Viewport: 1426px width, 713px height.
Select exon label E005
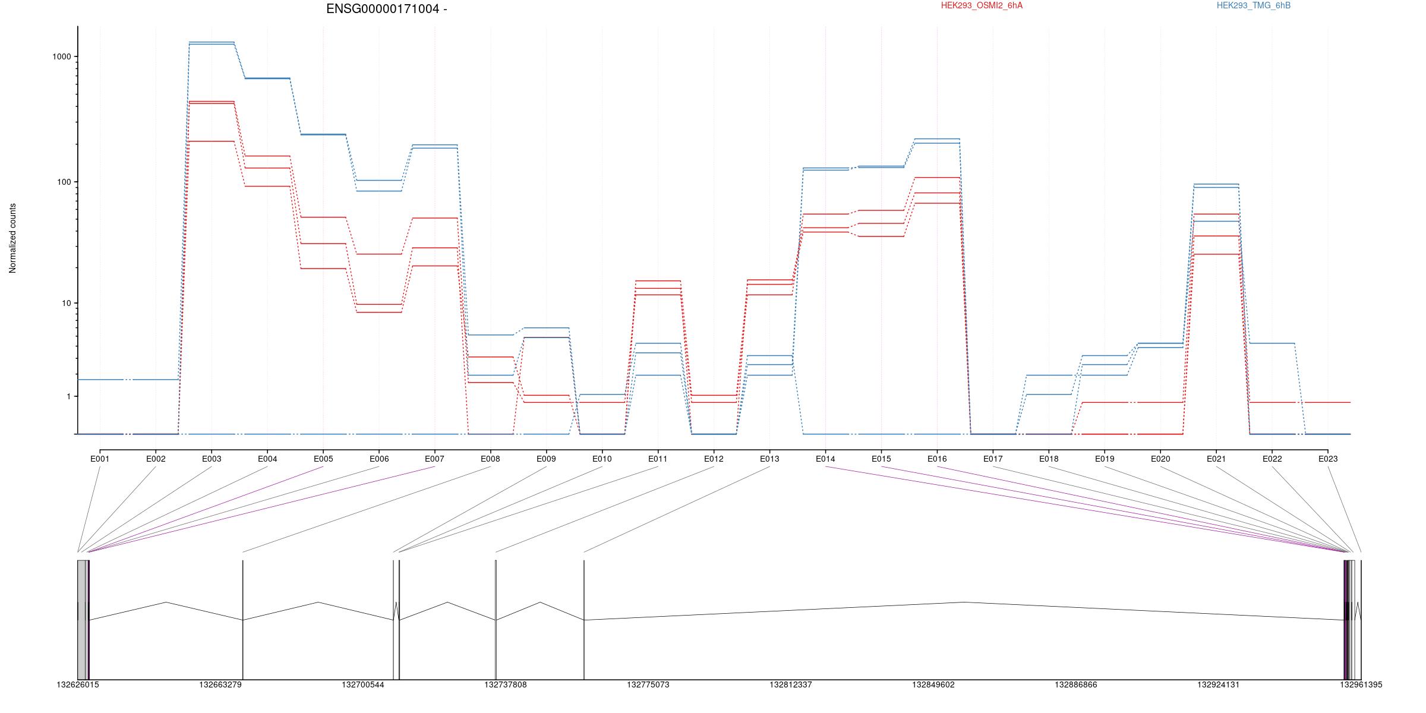(x=323, y=459)
